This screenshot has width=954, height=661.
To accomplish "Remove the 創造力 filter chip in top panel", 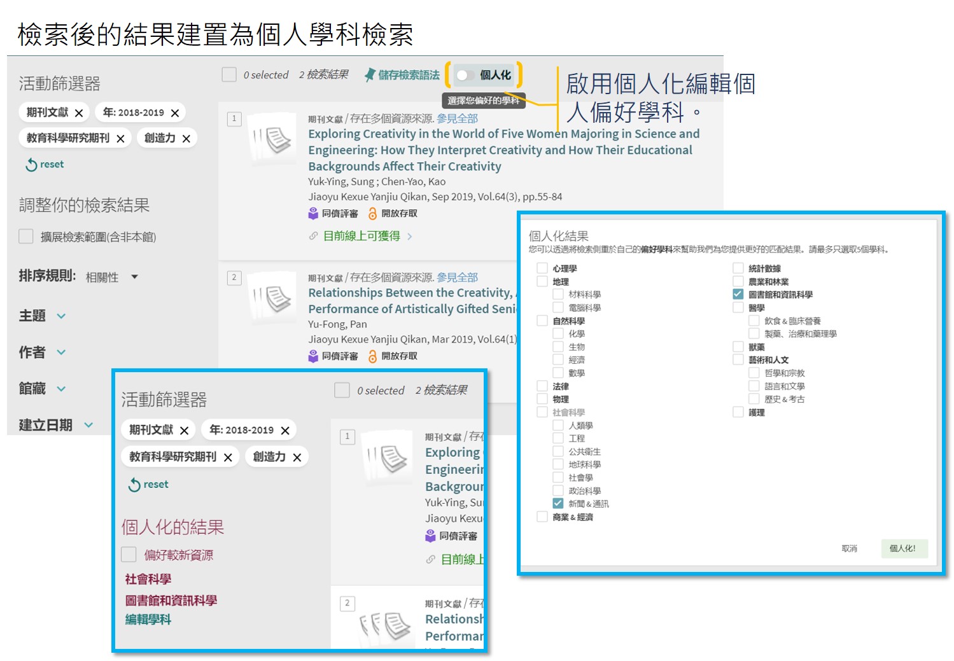I will 186,139.
